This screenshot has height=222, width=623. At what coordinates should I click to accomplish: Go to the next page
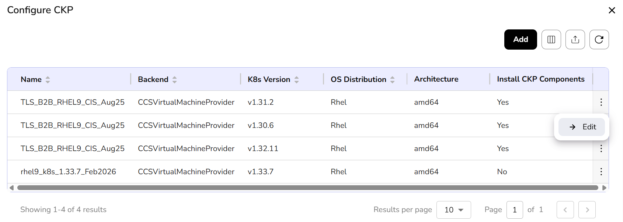tap(587, 210)
